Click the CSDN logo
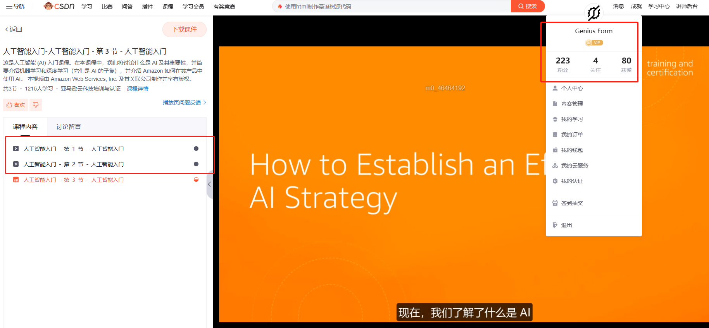The image size is (709, 328). pos(59,6)
